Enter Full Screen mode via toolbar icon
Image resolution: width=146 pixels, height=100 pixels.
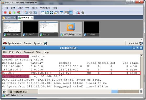click(x=47, y=13)
